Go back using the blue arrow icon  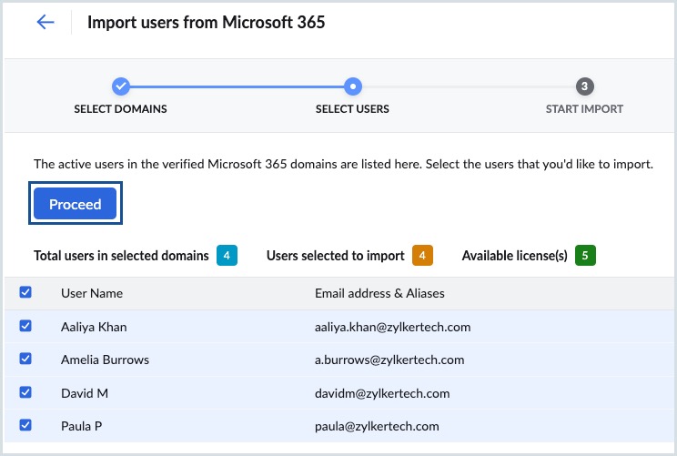coord(45,22)
